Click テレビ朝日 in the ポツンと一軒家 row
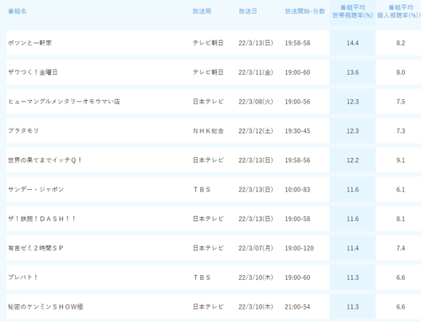 click(208, 43)
